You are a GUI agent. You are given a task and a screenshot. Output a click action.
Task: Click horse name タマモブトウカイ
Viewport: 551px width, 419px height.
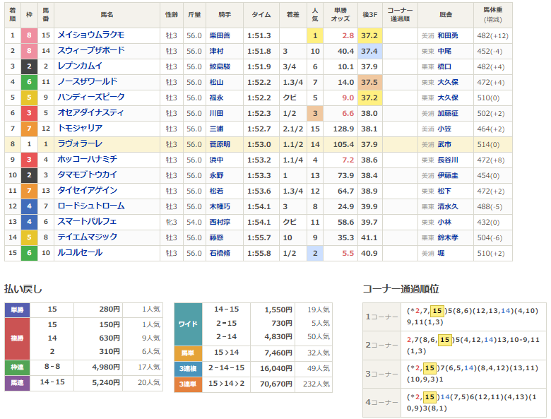[x=87, y=175]
